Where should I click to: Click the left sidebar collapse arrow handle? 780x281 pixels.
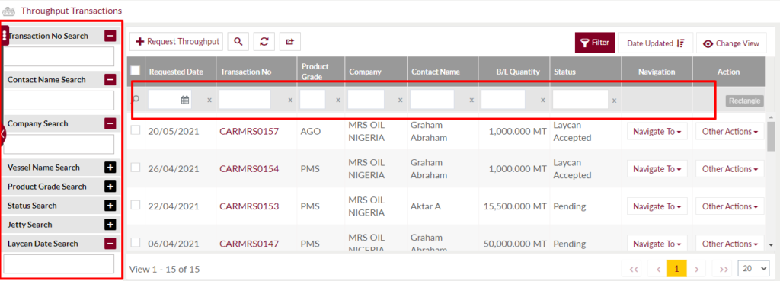[3, 134]
